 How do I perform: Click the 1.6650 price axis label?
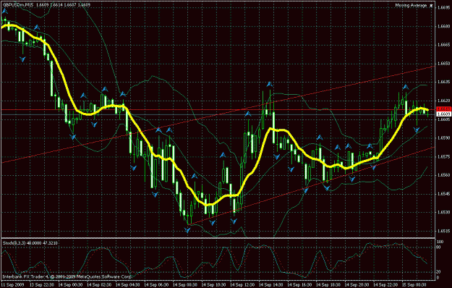(x=443, y=63)
